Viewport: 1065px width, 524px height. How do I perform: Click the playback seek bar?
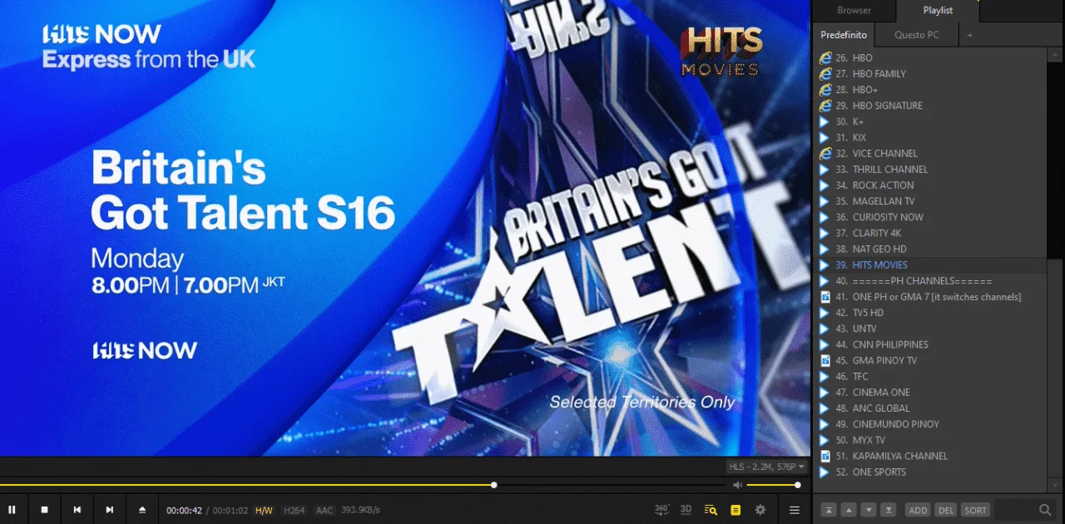click(362, 485)
